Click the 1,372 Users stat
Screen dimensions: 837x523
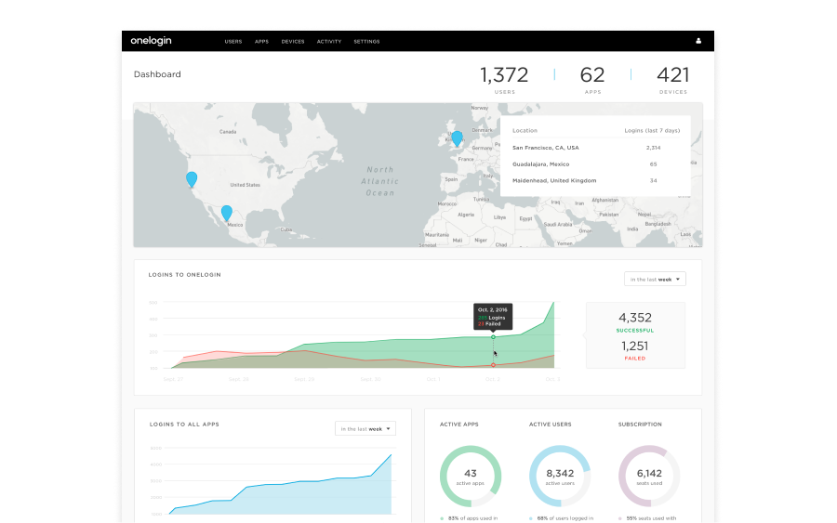(x=504, y=78)
